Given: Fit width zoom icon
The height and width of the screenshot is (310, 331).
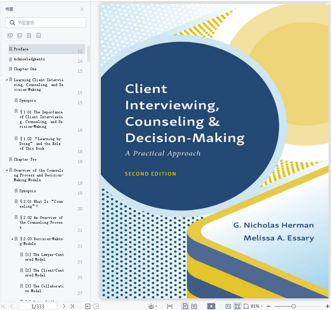Looking at the screenshot, I should coord(246,307).
